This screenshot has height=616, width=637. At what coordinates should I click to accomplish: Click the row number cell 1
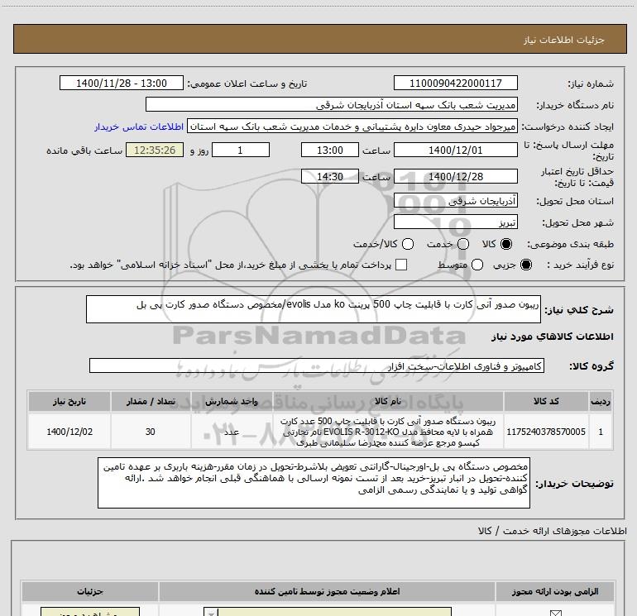tap(601, 432)
